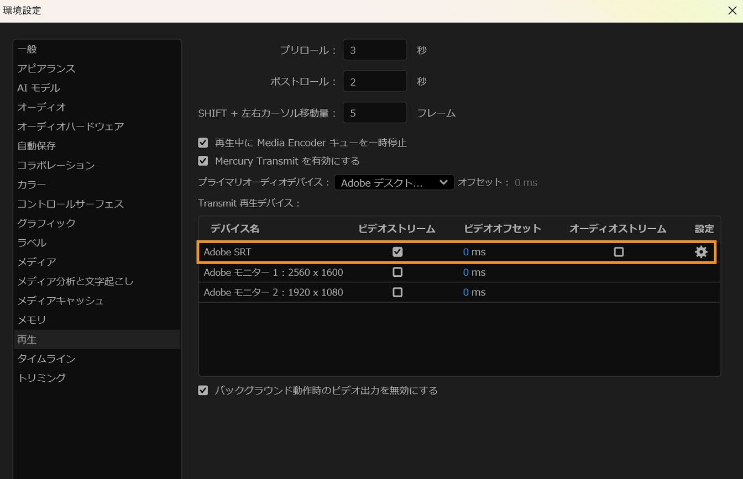This screenshot has height=479, width=743.
Task: Uncheck バックグラウンド動作時のビデオ出力を無効にする
Action: pos(203,390)
